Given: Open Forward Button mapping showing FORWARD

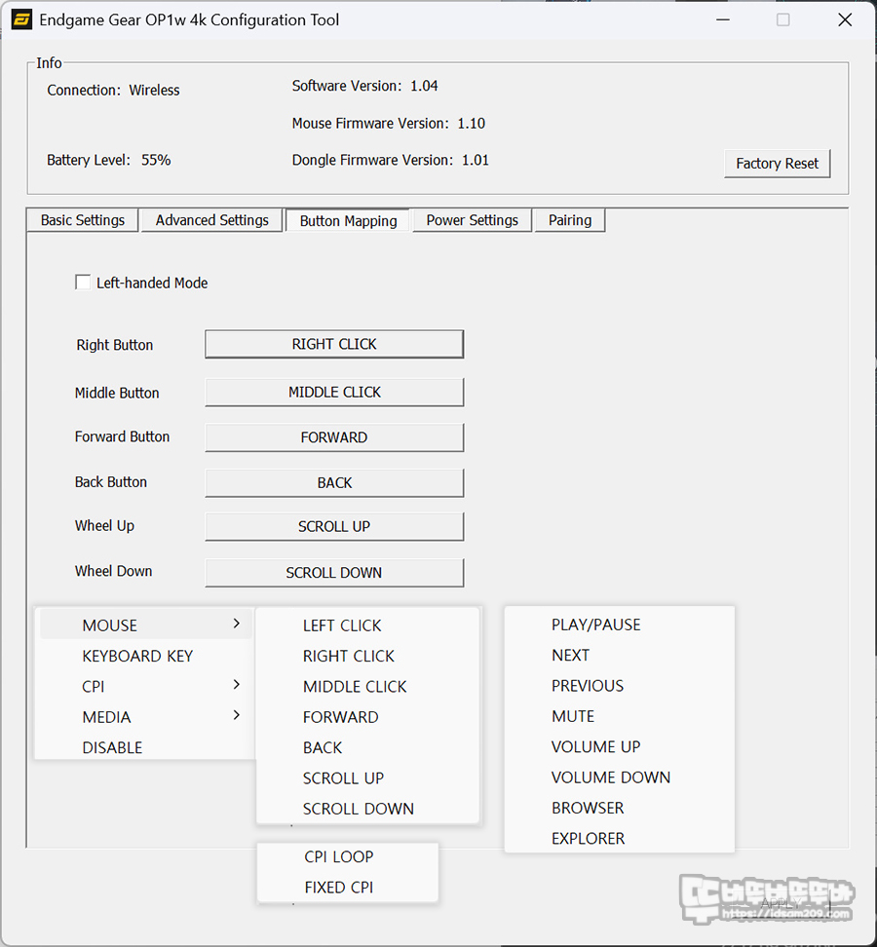Looking at the screenshot, I should 334,437.
